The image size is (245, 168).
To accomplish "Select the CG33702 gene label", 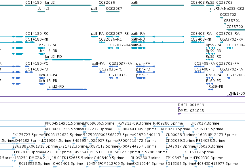I will [228, 14].
